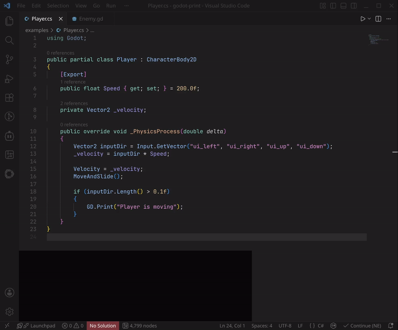
Task: Click the scrollbar overview ruler marker
Action: [395, 152]
